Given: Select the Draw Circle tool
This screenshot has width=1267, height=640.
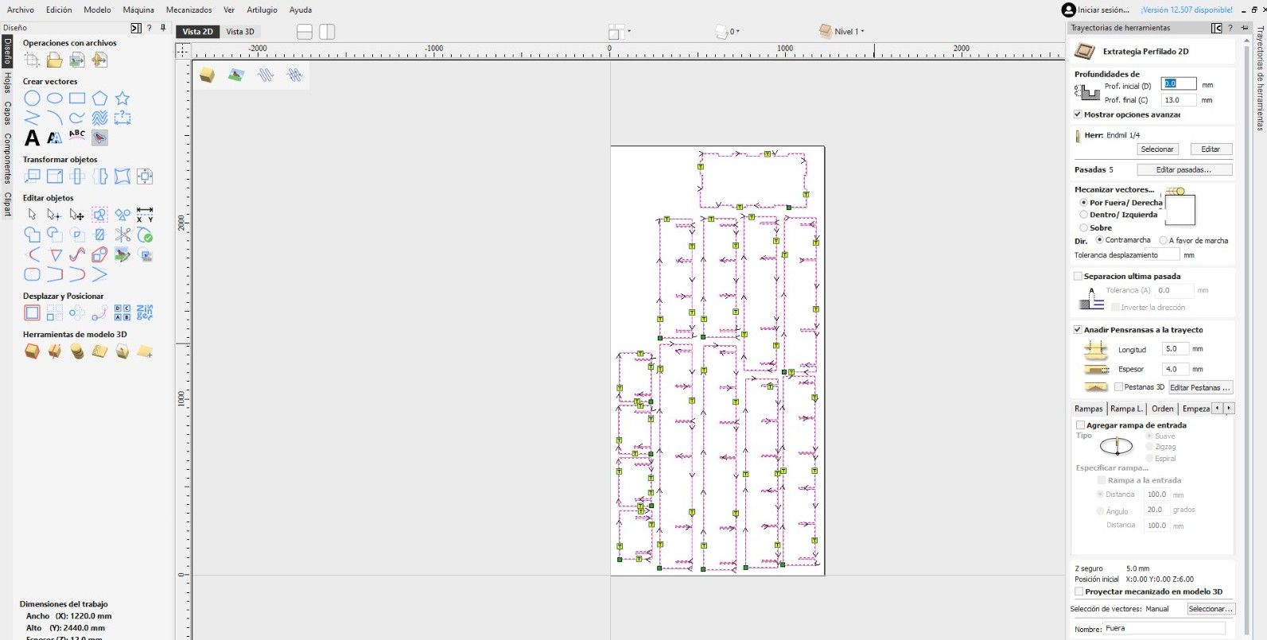Looking at the screenshot, I should [32, 99].
